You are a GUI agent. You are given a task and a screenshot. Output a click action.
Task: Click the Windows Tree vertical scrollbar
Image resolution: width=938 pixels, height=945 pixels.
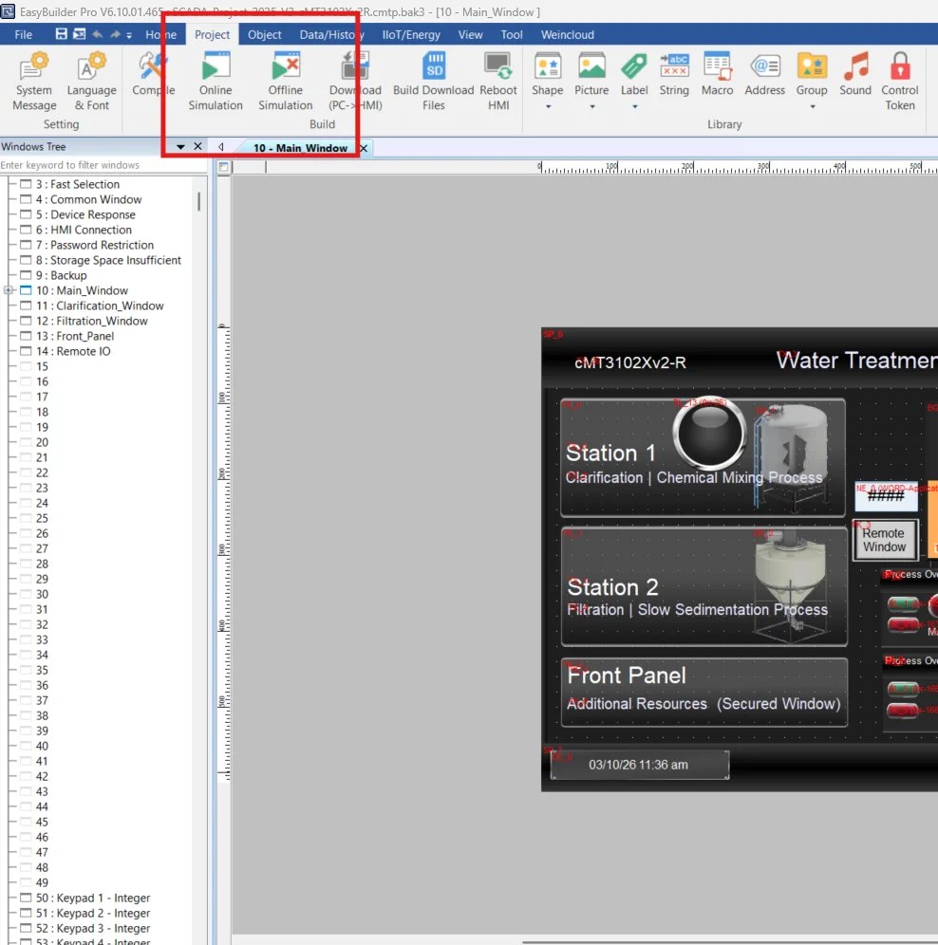(199, 202)
